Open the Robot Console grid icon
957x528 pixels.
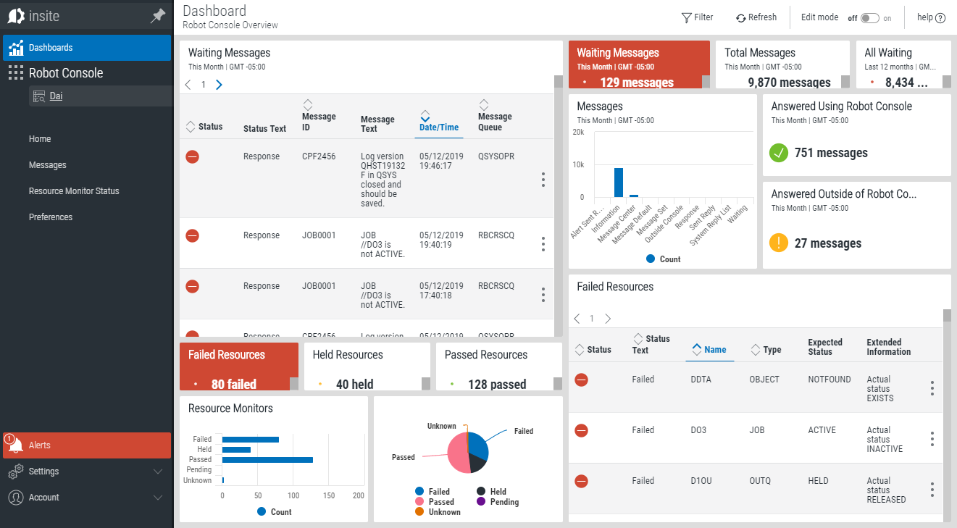[x=16, y=73]
